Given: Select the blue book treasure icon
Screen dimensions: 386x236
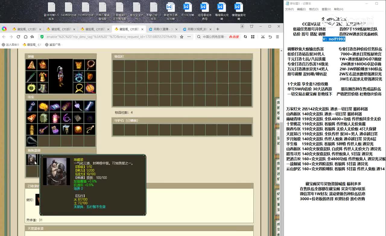Looking at the screenshot, I should (x=55, y=106).
